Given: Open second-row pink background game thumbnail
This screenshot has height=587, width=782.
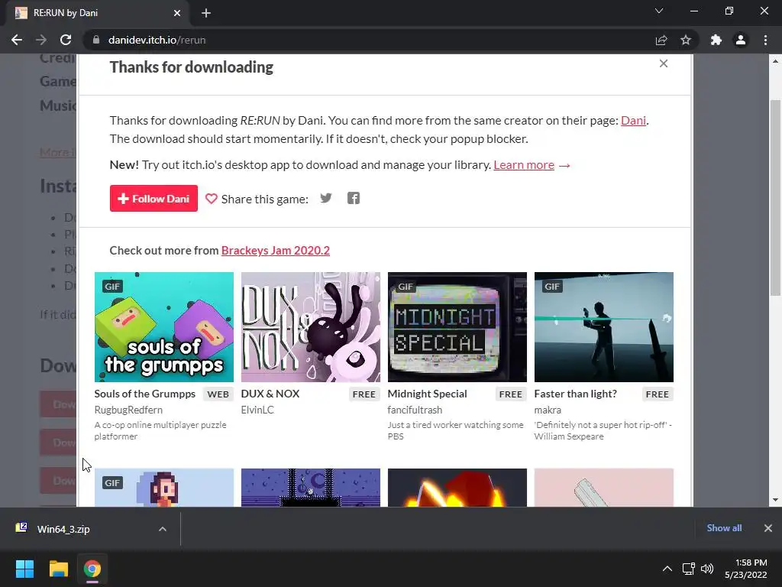Looking at the screenshot, I should pyautogui.click(x=604, y=488).
